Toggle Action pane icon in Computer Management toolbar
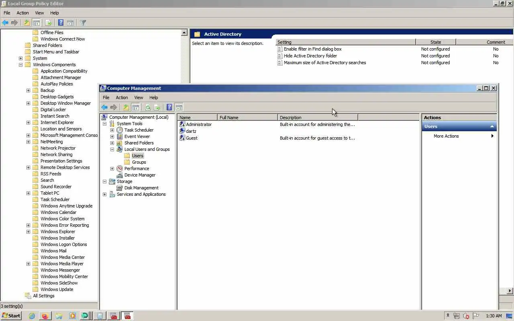The height and width of the screenshot is (321, 514). tap(179, 107)
